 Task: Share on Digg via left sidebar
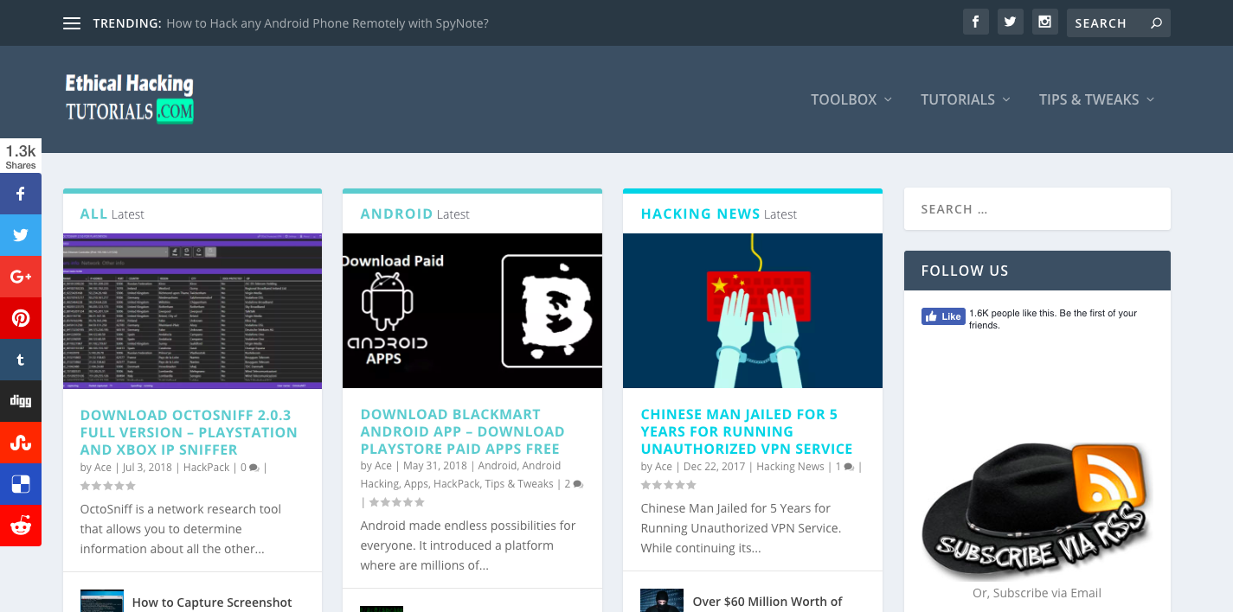coord(21,401)
